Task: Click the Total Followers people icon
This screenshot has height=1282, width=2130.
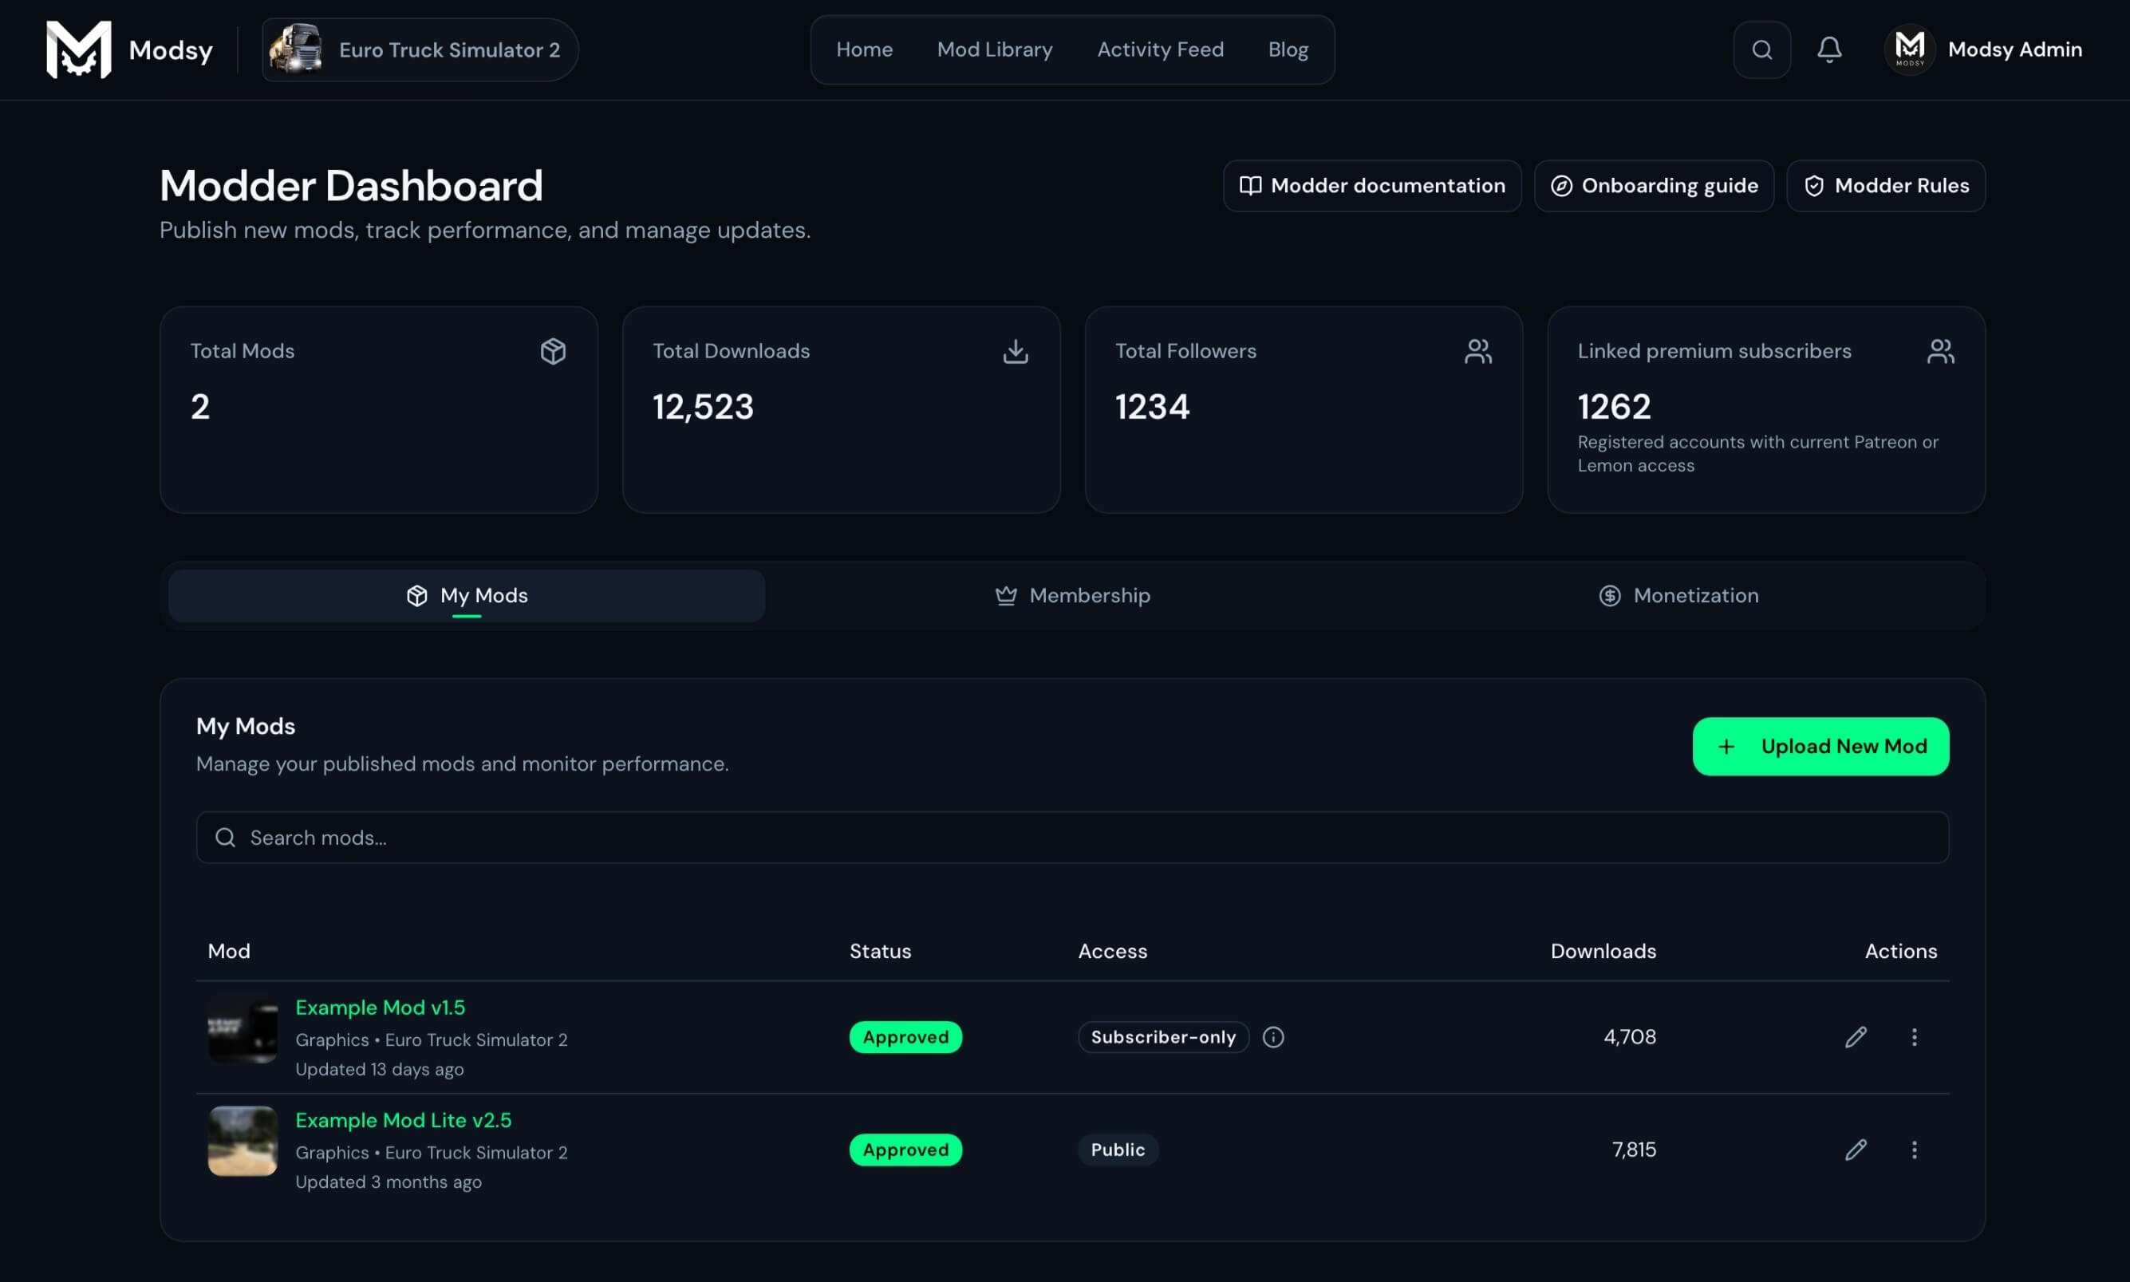Action: click(x=1478, y=351)
